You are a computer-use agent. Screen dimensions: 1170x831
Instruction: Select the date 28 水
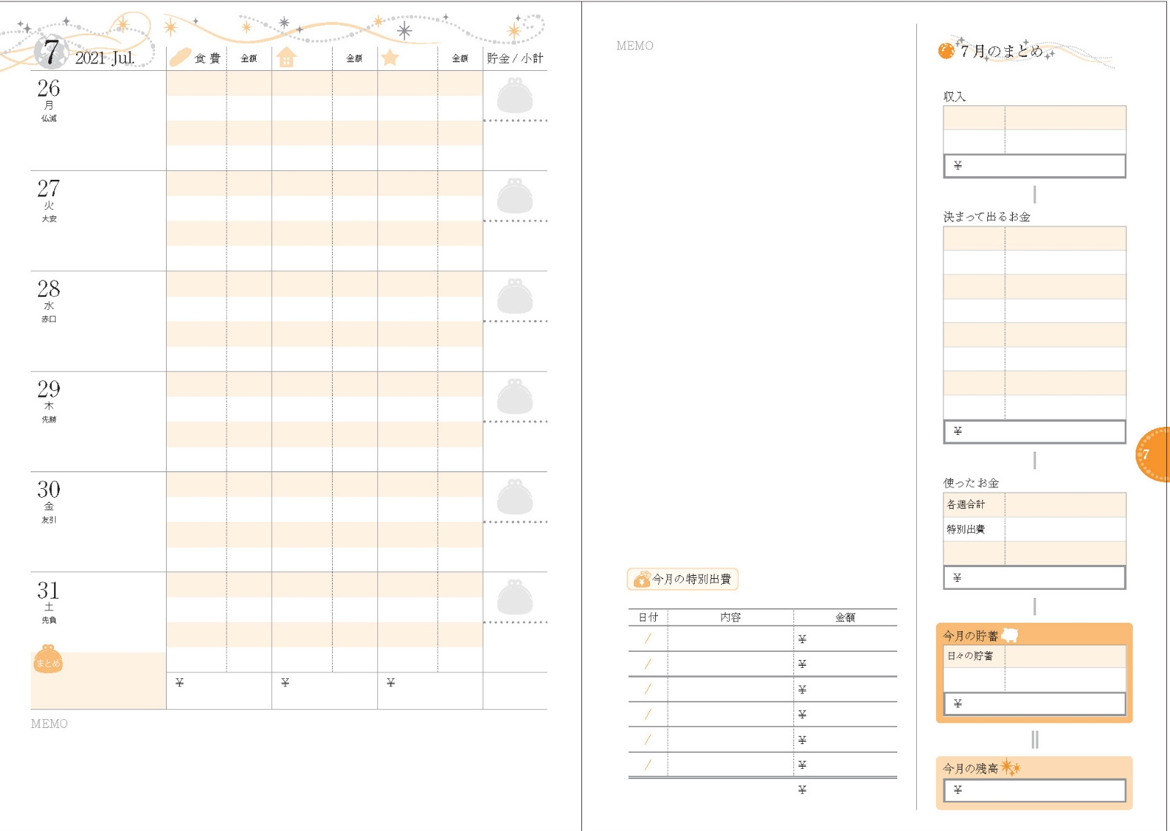tap(48, 294)
